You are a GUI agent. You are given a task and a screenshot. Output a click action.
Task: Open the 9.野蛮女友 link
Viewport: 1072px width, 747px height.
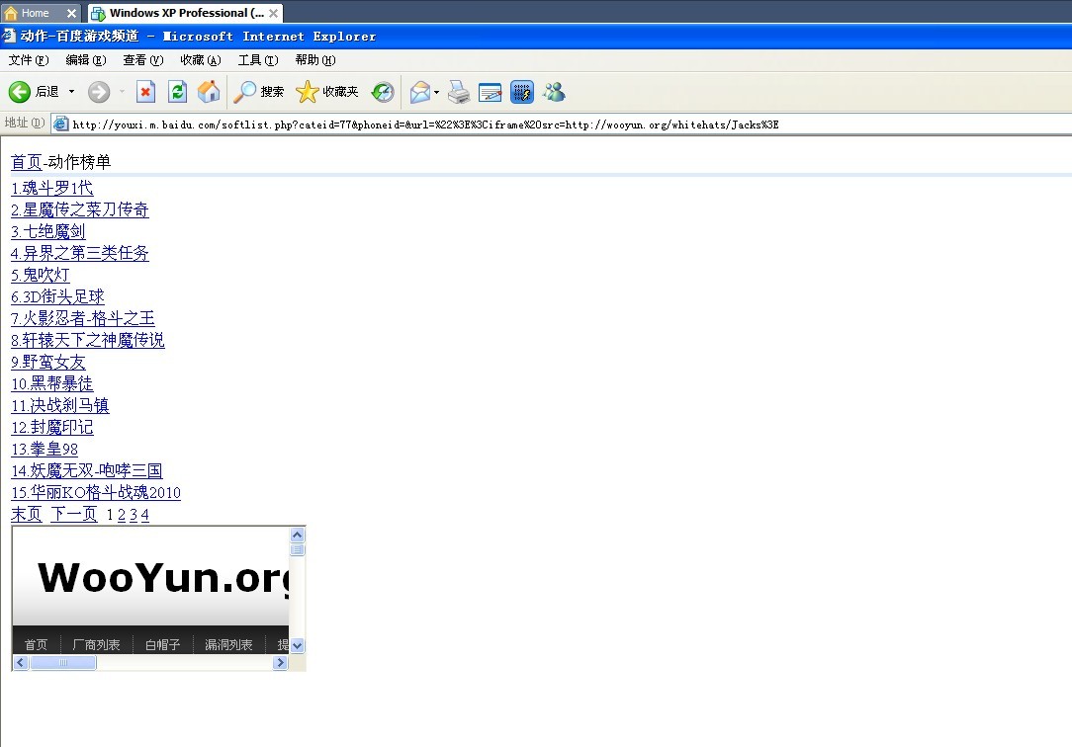click(47, 362)
